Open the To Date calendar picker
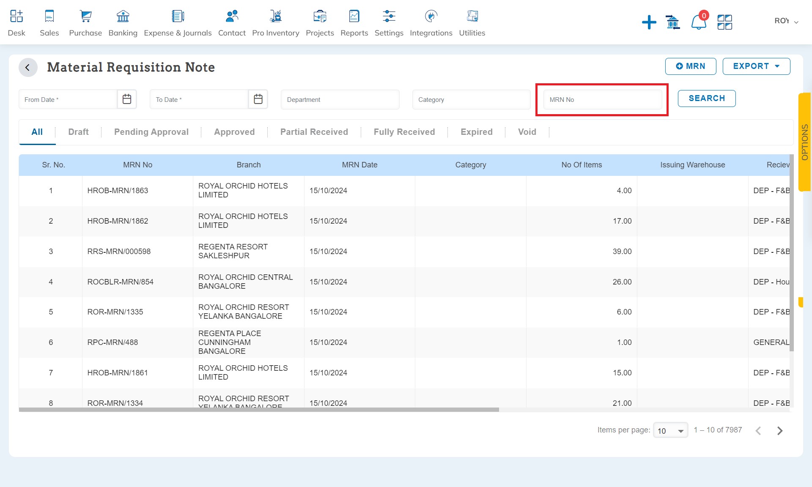 (x=258, y=99)
